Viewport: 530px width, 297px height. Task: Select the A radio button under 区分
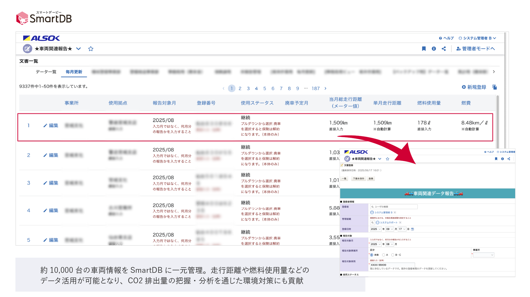coord(383,255)
